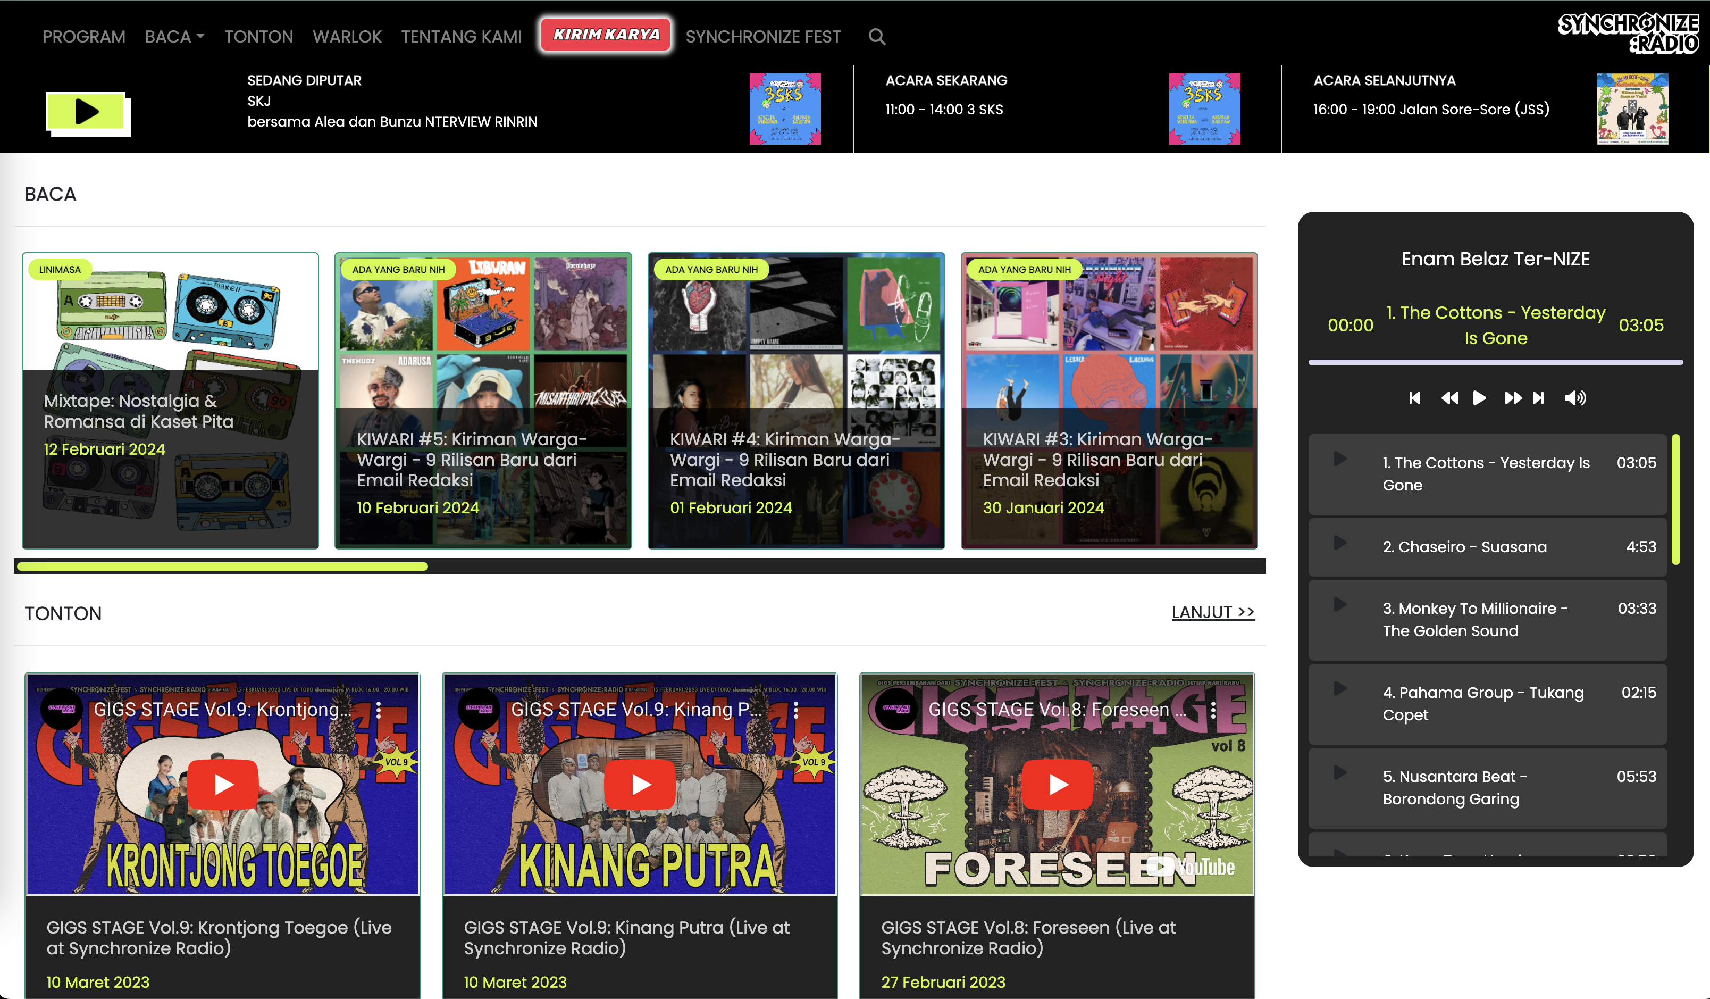Image resolution: width=1710 pixels, height=999 pixels.
Task: Expand the BACA dropdown menu
Action: pyautogui.click(x=174, y=37)
